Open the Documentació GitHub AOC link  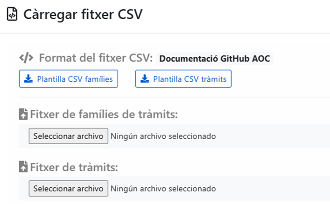(214, 59)
